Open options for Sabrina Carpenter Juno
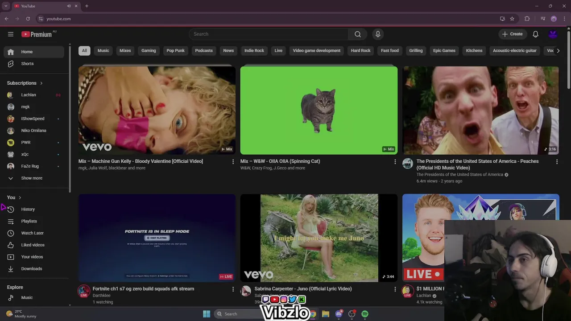Screen dimensions: 571x321 395,289
